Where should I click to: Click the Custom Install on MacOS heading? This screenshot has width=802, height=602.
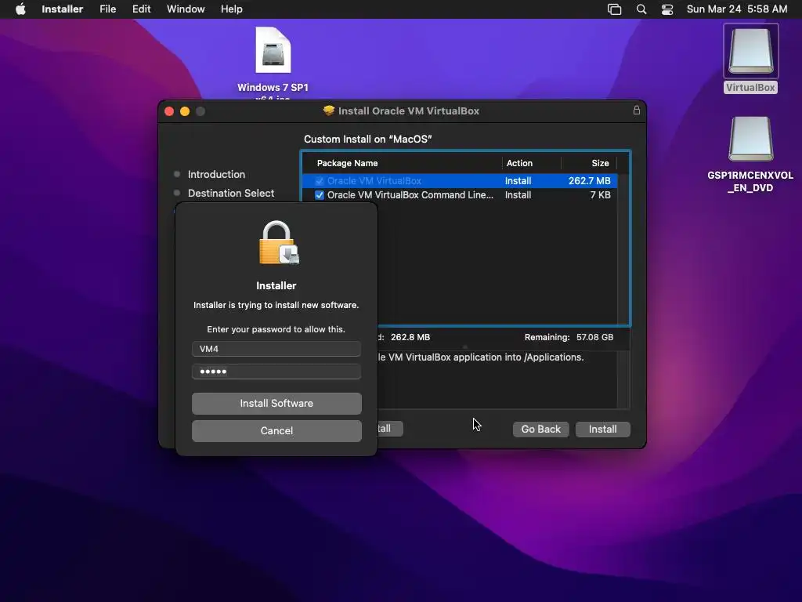[368, 140]
